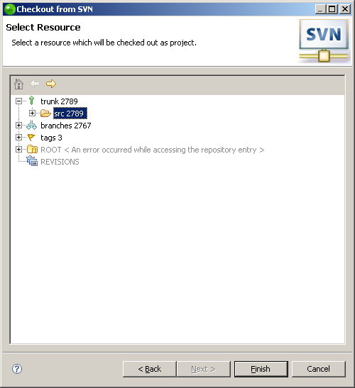Viewport: 355px width, 388px height.
Task: Expand the branches 2767 node
Action: pyautogui.click(x=19, y=126)
